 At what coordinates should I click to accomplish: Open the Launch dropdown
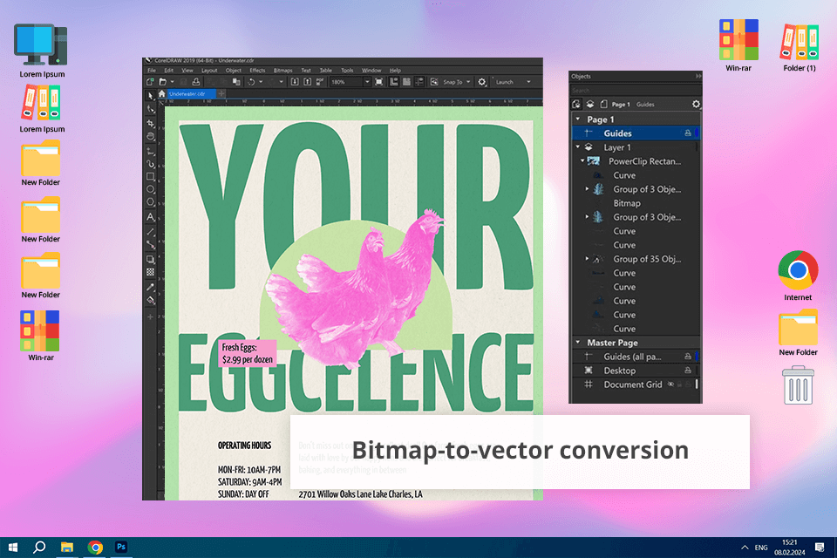pyautogui.click(x=528, y=82)
